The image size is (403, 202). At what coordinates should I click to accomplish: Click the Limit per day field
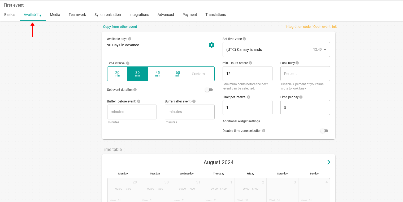[305, 107]
